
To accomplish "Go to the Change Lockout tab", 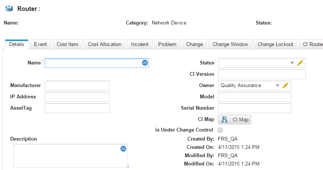I will coord(275,44).
